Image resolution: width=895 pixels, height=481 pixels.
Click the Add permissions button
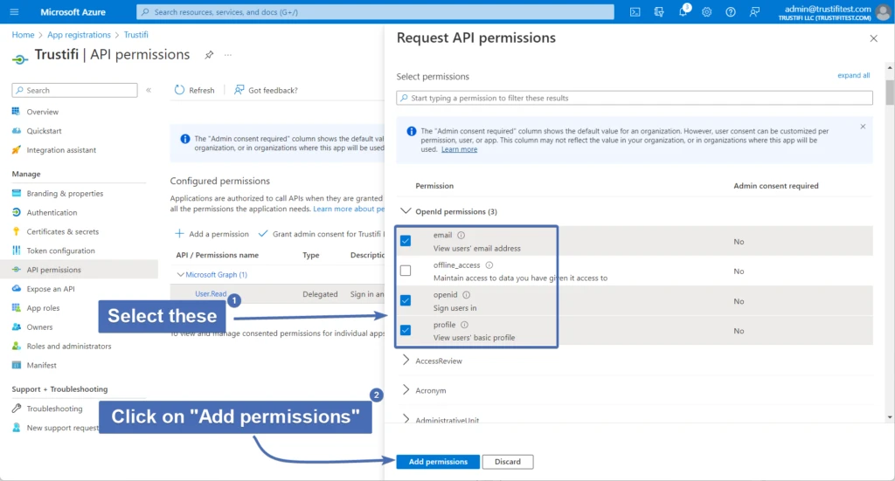pyautogui.click(x=438, y=462)
